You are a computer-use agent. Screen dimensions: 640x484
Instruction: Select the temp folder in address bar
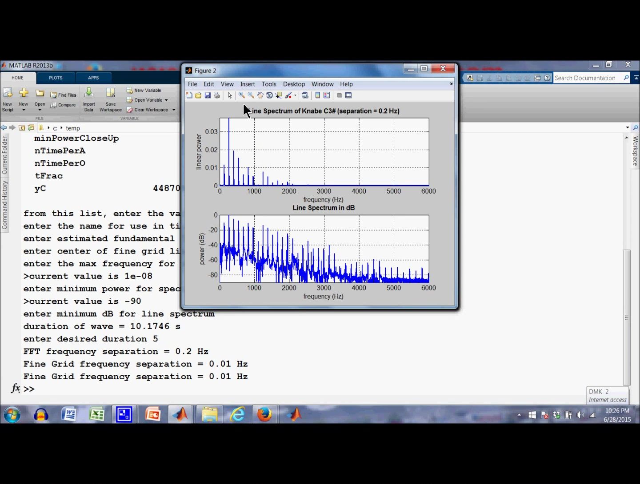(73, 128)
